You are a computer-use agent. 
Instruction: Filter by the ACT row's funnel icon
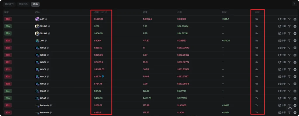[x=289, y=19]
